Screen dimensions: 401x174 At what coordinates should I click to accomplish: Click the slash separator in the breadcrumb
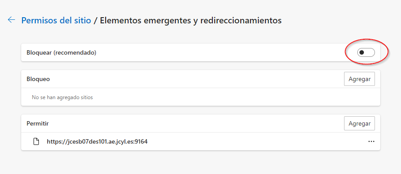tap(95, 20)
